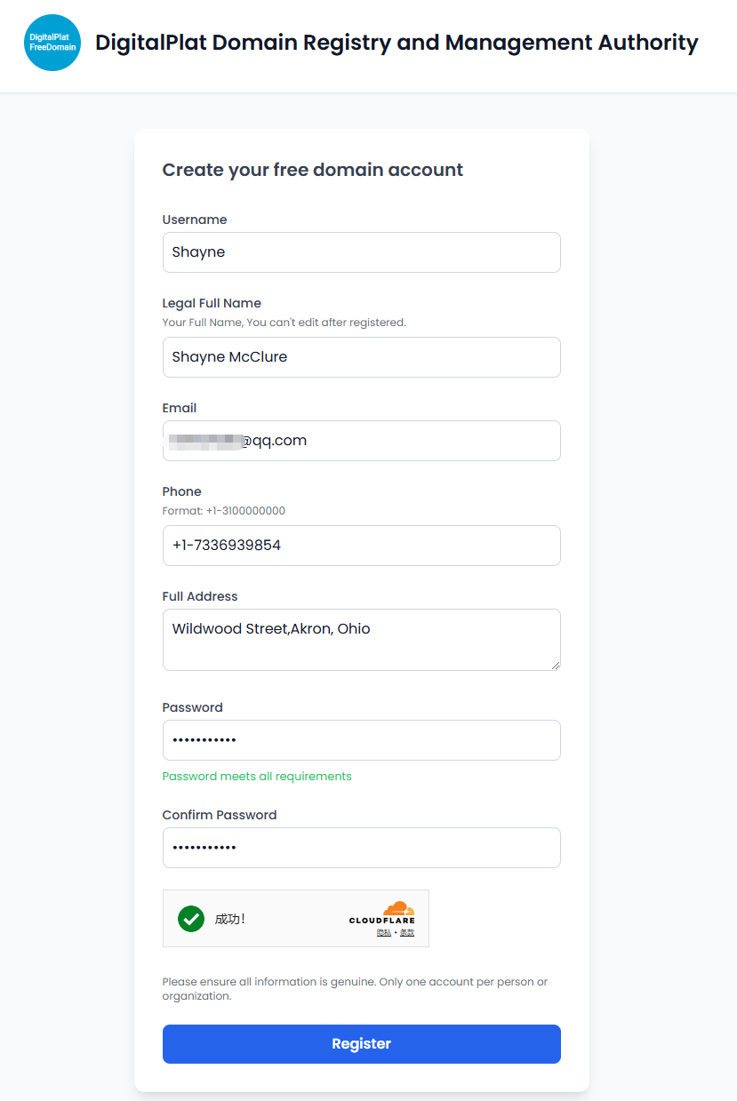Click the Full Address resize handle
Screen dimensions: 737x1101
[556, 665]
